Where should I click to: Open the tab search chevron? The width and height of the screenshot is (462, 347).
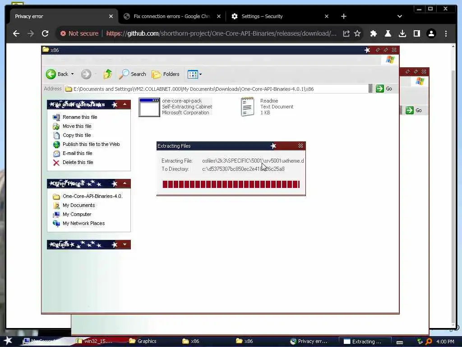click(400, 17)
